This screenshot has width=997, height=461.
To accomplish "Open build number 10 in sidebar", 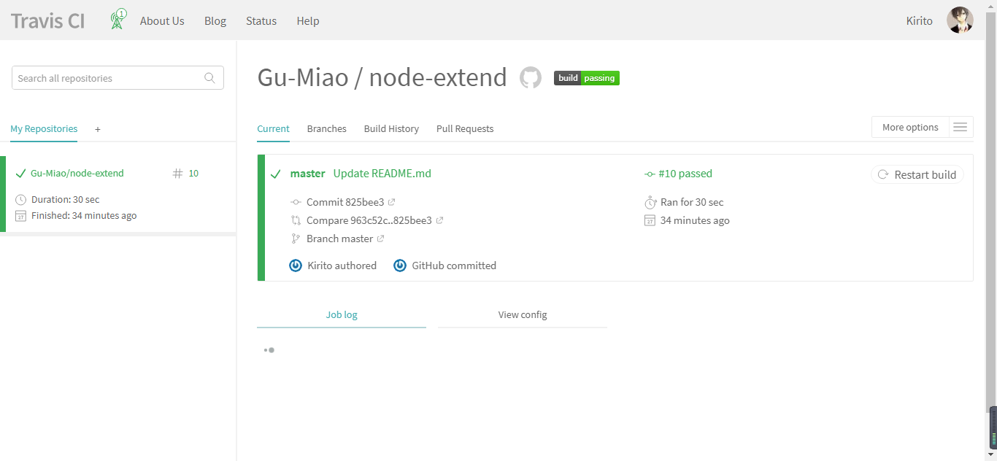I will click(x=193, y=174).
